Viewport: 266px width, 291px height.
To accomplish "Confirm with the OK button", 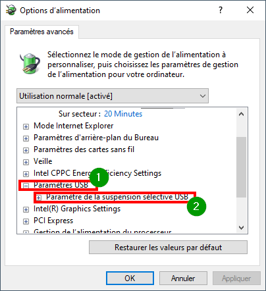I will pos(130,278).
